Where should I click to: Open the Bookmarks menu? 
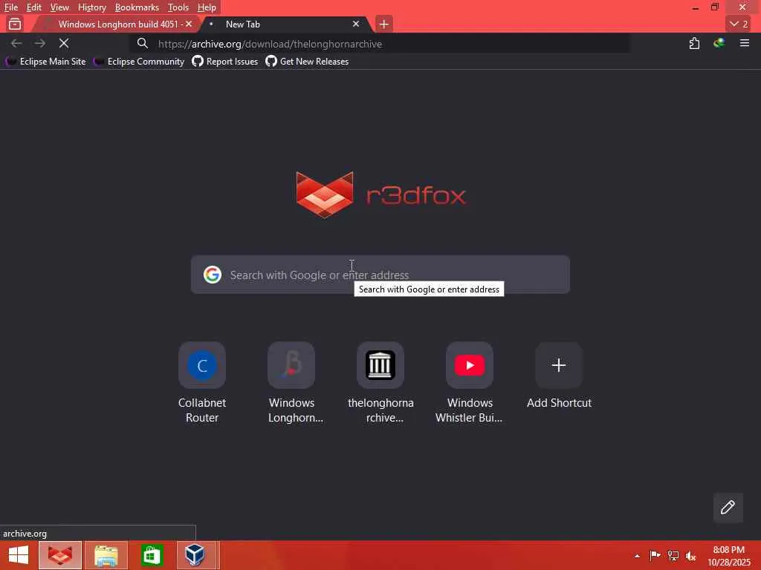pyautogui.click(x=137, y=7)
